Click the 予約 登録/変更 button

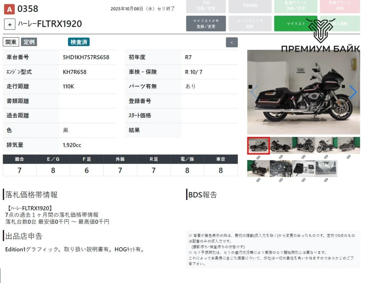click(206, 6)
